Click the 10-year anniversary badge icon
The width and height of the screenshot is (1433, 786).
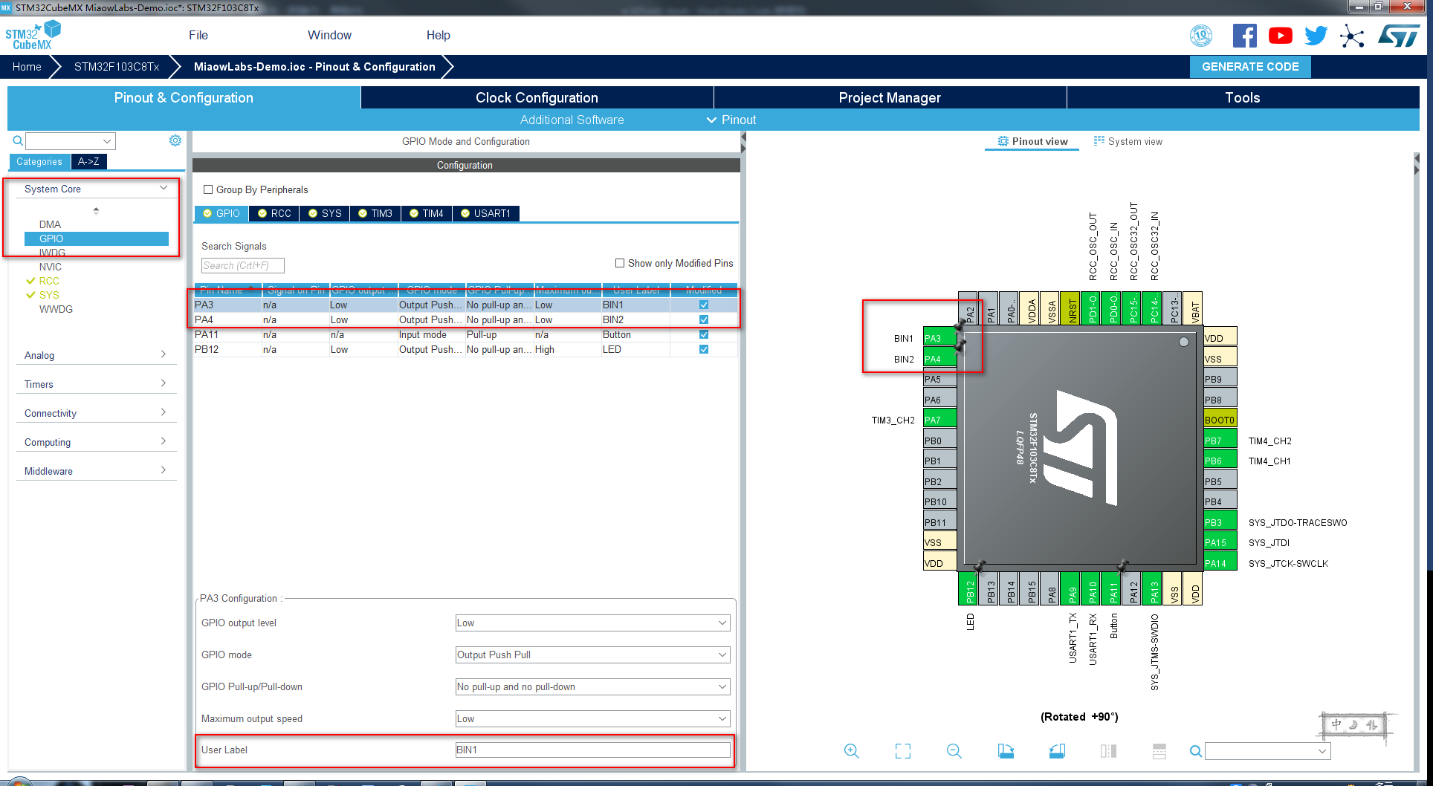[x=1201, y=36]
